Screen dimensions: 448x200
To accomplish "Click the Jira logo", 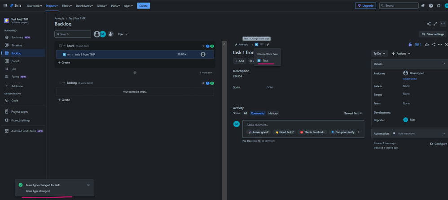I will click(x=15, y=6).
